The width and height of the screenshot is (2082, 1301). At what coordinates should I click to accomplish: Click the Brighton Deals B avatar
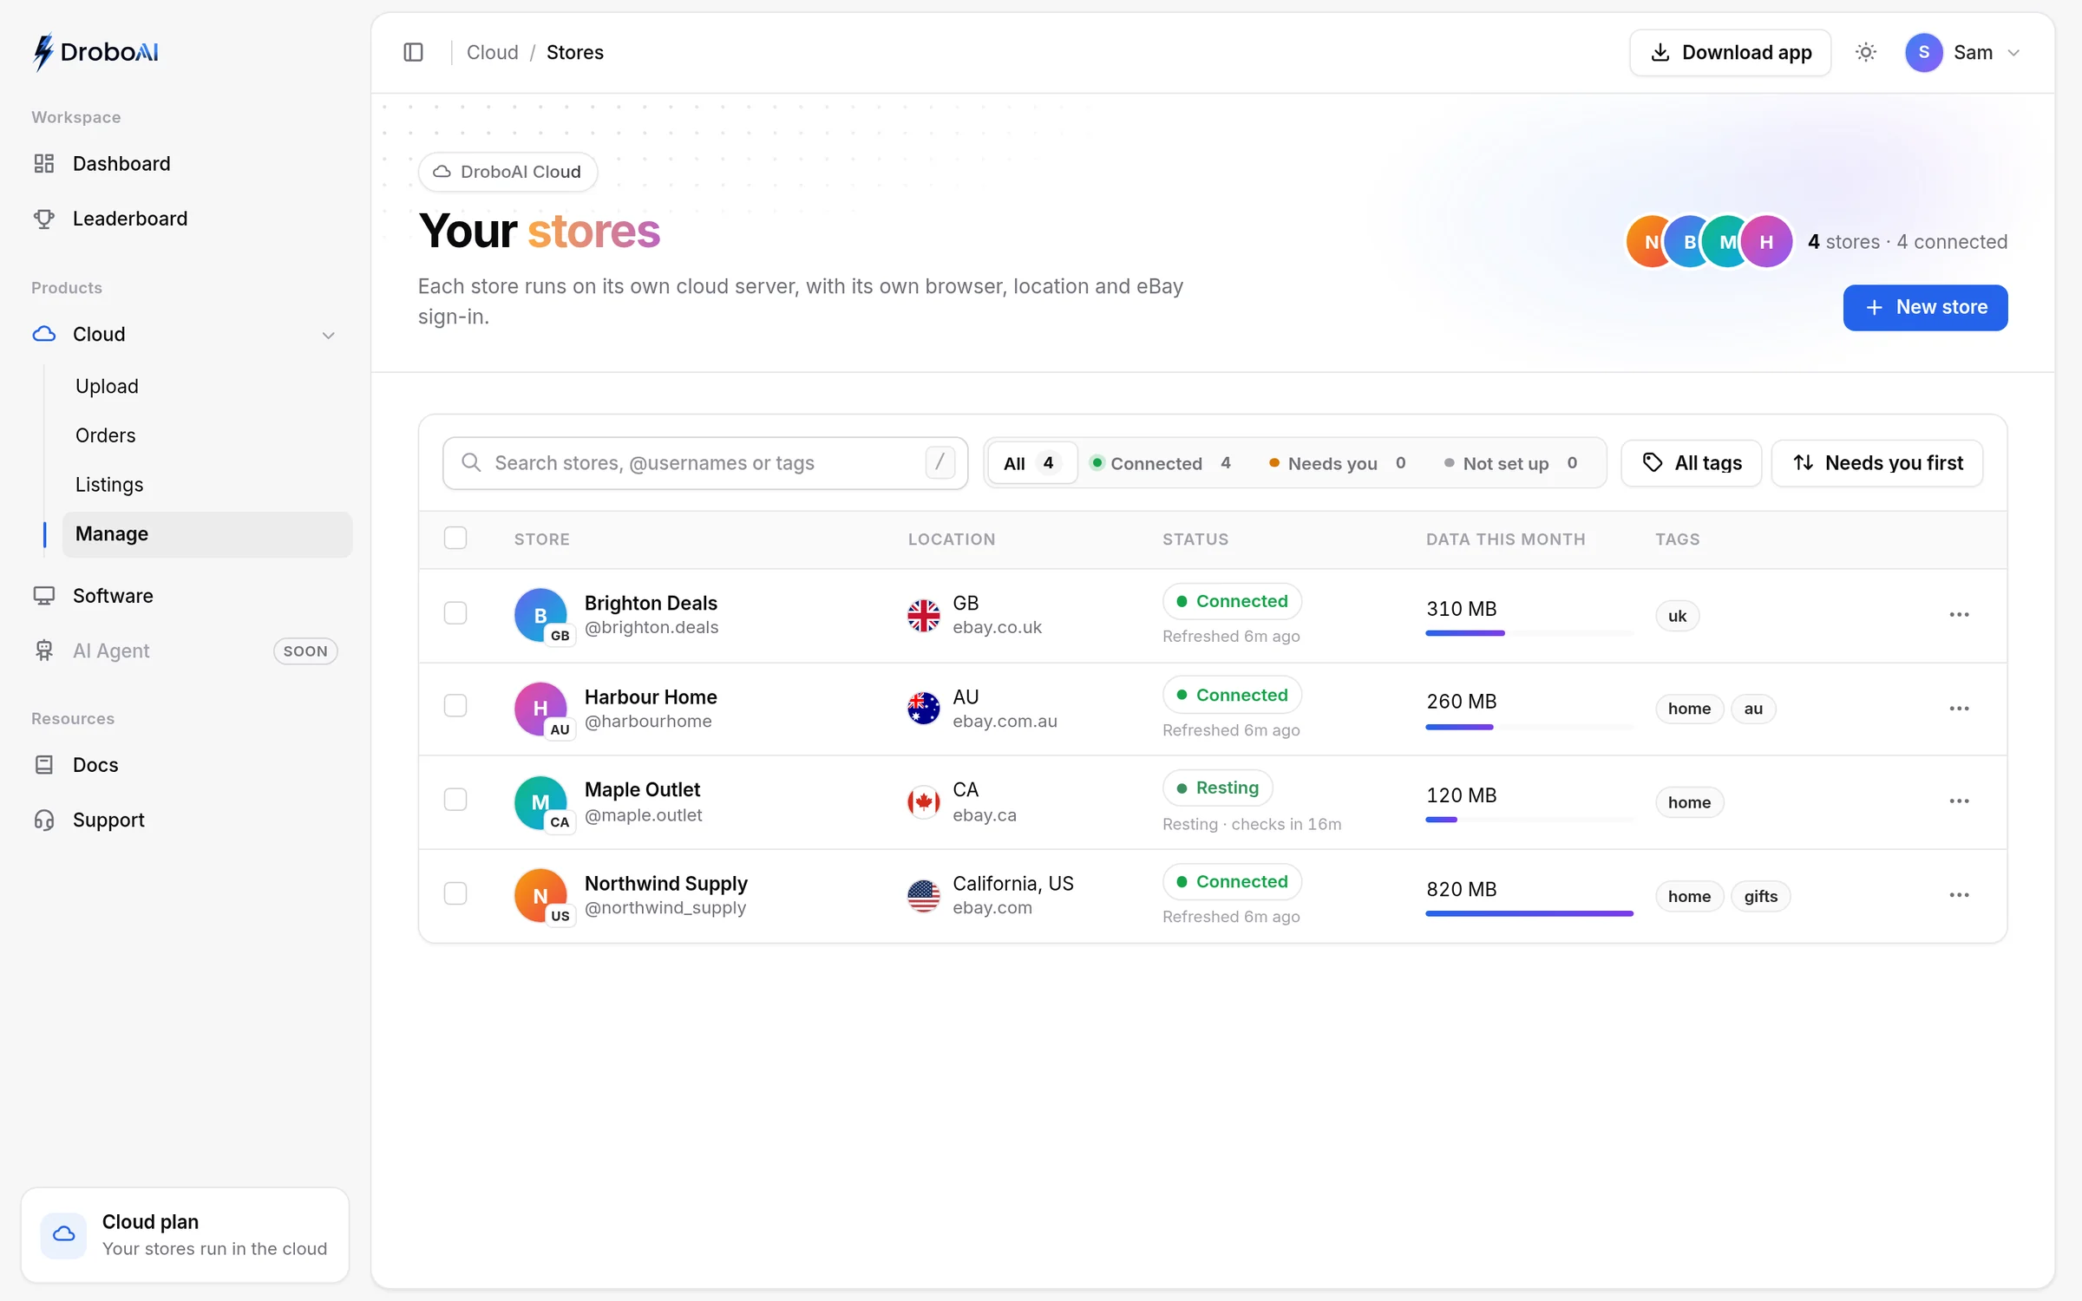[x=540, y=615]
